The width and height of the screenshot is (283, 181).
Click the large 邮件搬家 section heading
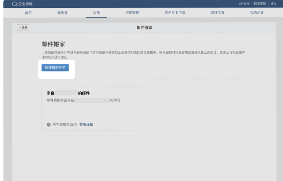coord(53,44)
